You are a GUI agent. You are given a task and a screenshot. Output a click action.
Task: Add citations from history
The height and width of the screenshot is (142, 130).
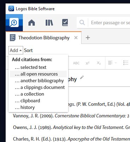(x=38, y=107)
